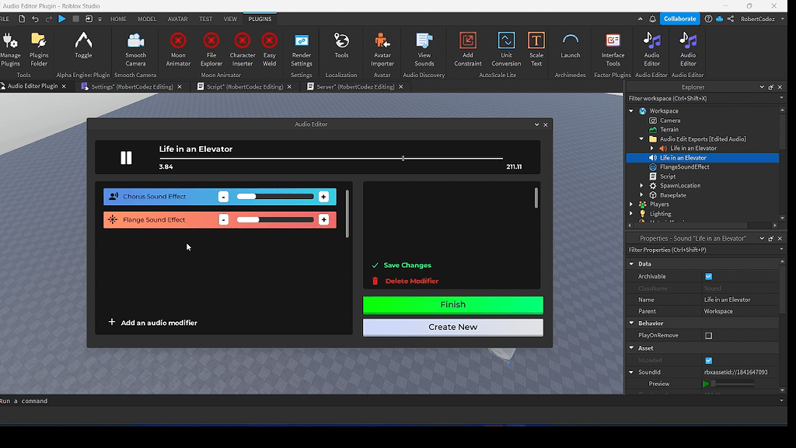Screen dimensions: 796x448
Task: Click the Undo arrow in the top toolbar
Action: 35,19
